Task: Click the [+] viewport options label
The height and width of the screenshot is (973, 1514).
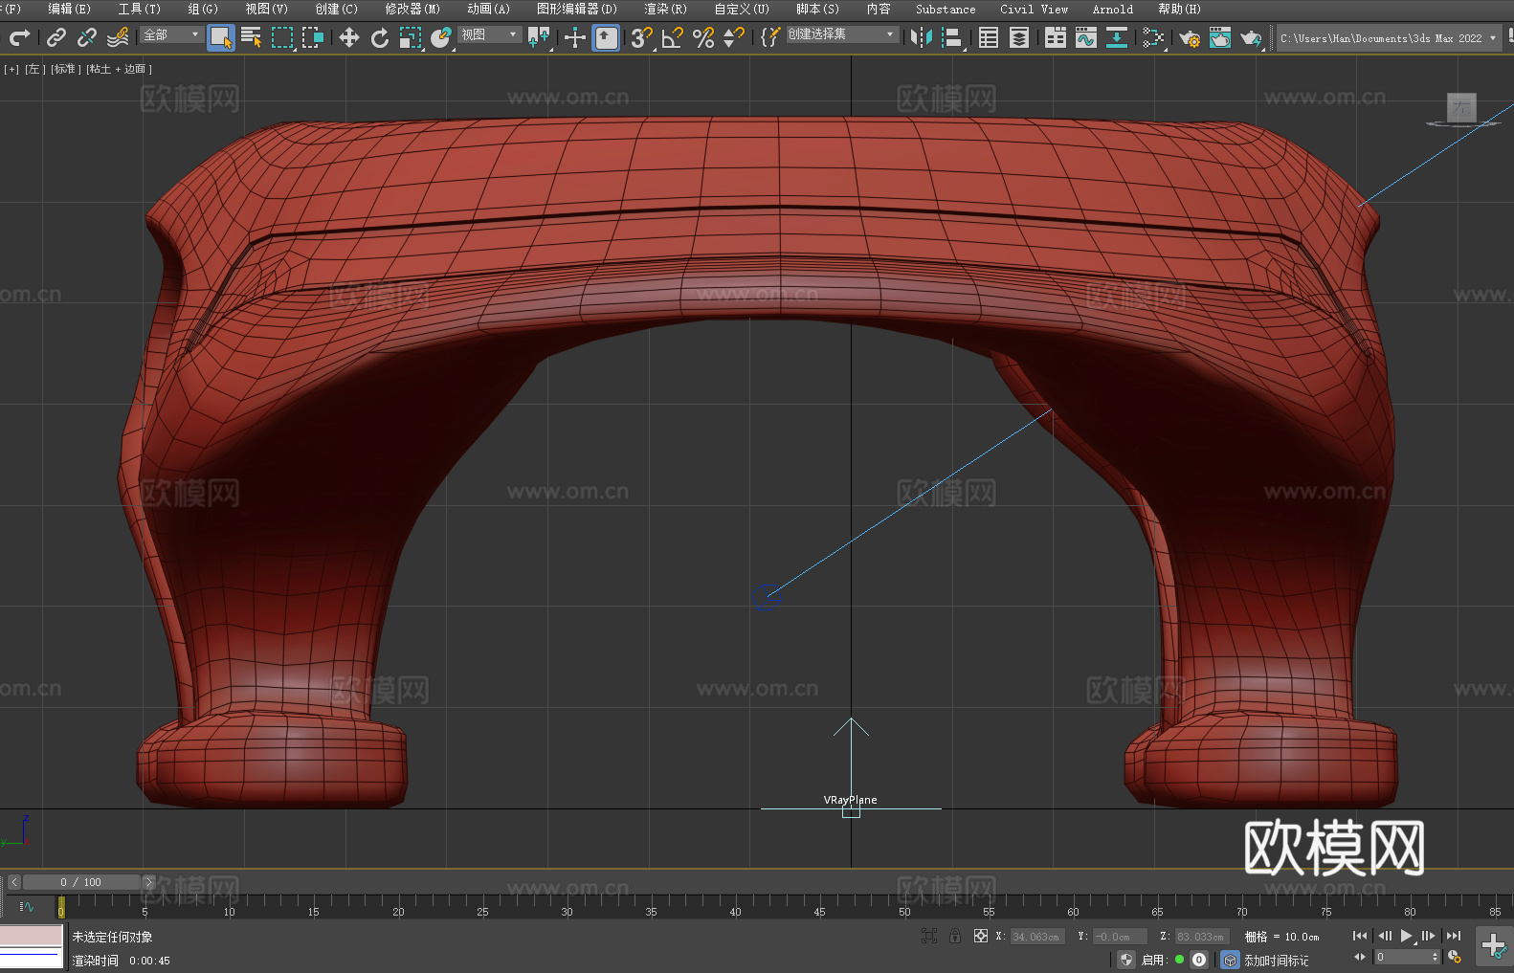Action: click(11, 69)
